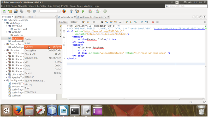This screenshot has width=208, height=117.
Task: Click the Shift Line Right icon
Action: pos(146,22)
